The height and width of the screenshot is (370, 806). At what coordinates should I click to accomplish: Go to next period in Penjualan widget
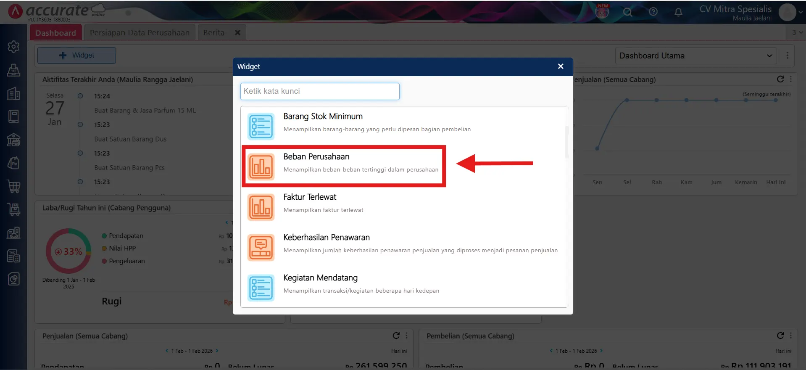pyautogui.click(x=217, y=351)
